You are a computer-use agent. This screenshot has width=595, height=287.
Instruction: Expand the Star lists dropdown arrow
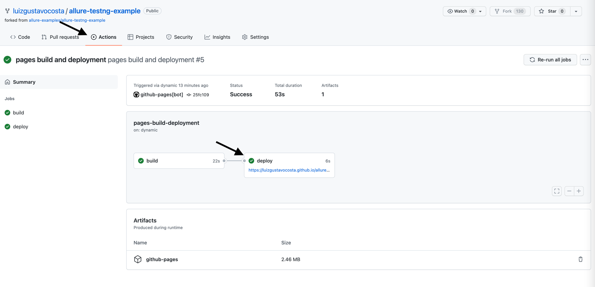click(x=576, y=11)
